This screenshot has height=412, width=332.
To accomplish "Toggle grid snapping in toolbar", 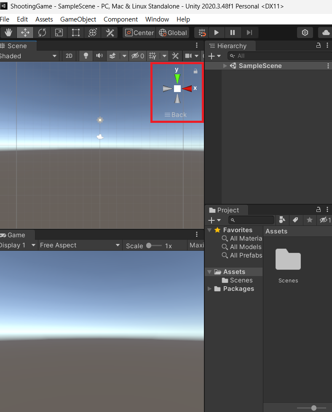I will (x=202, y=33).
